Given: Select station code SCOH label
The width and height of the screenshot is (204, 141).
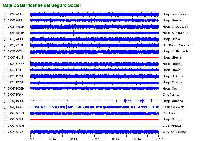Looking at the screenshot, I should 20,107.
